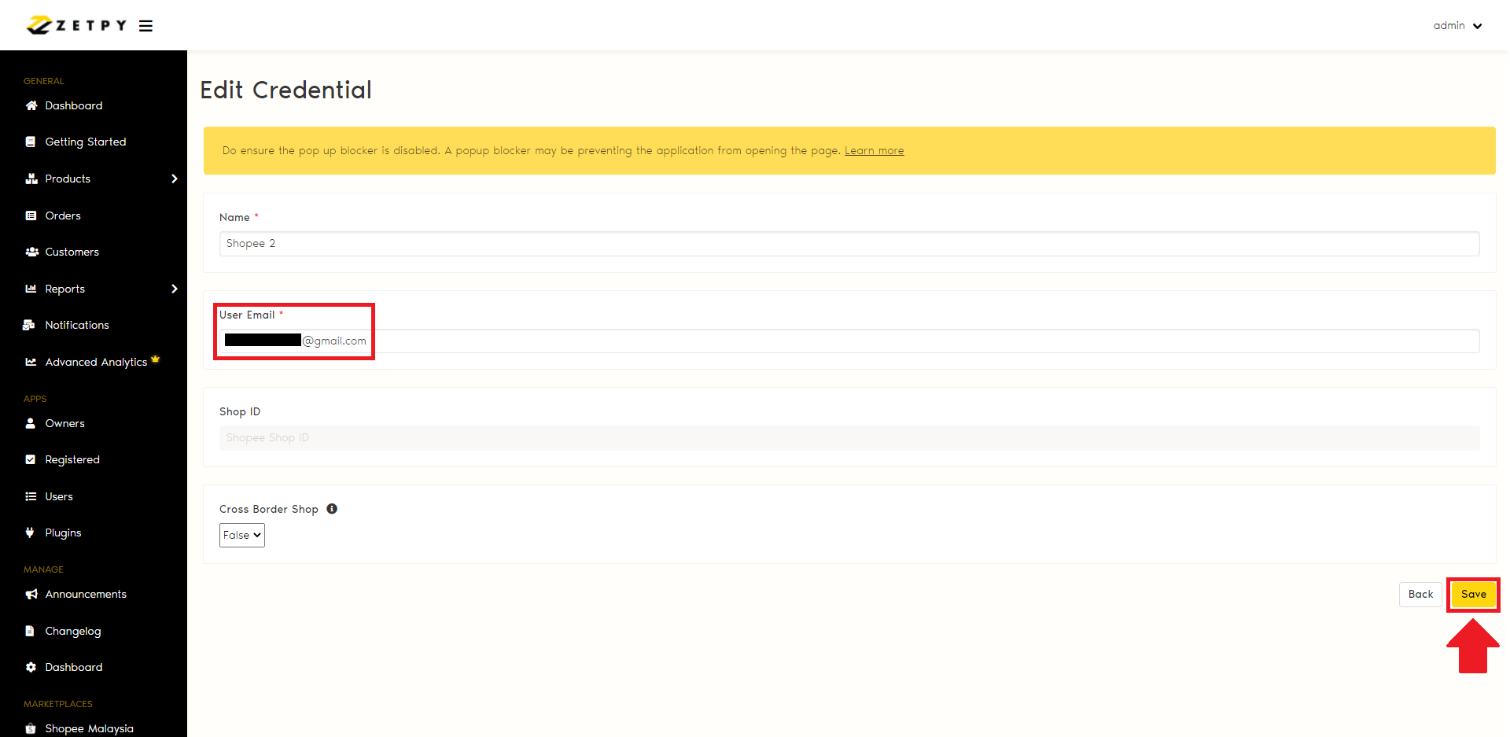The height and width of the screenshot is (737, 1510).
Task: Click the Products boxes icon
Action: click(31, 179)
